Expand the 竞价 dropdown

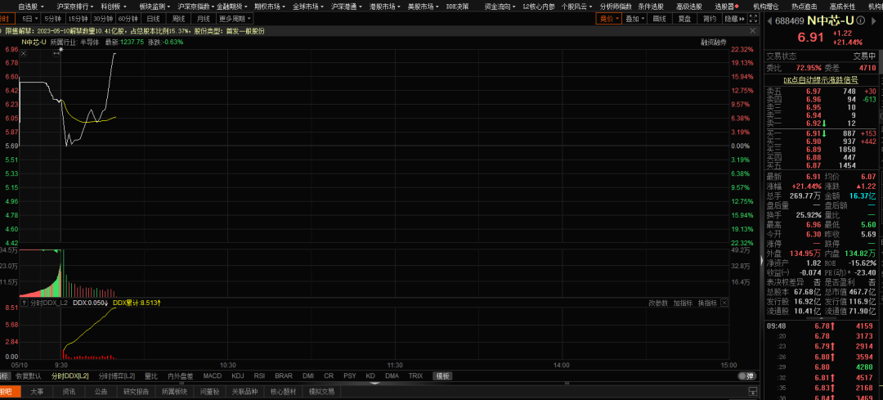609,19
